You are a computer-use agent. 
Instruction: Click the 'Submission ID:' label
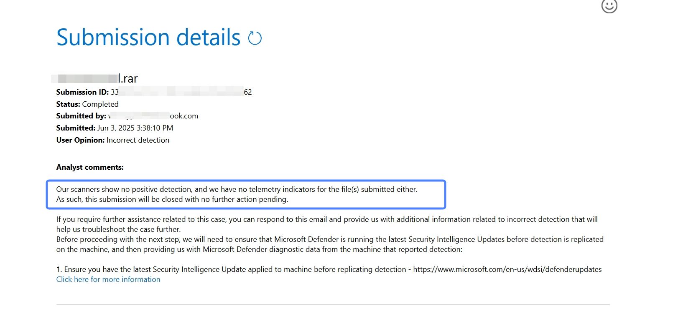tap(82, 92)
